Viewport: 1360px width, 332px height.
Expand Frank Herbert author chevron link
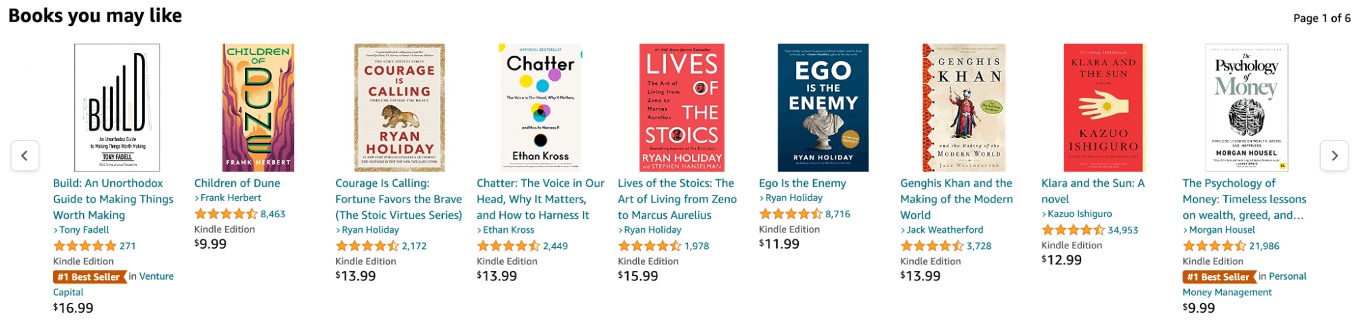pyautogui.click(x=228, y=198)
